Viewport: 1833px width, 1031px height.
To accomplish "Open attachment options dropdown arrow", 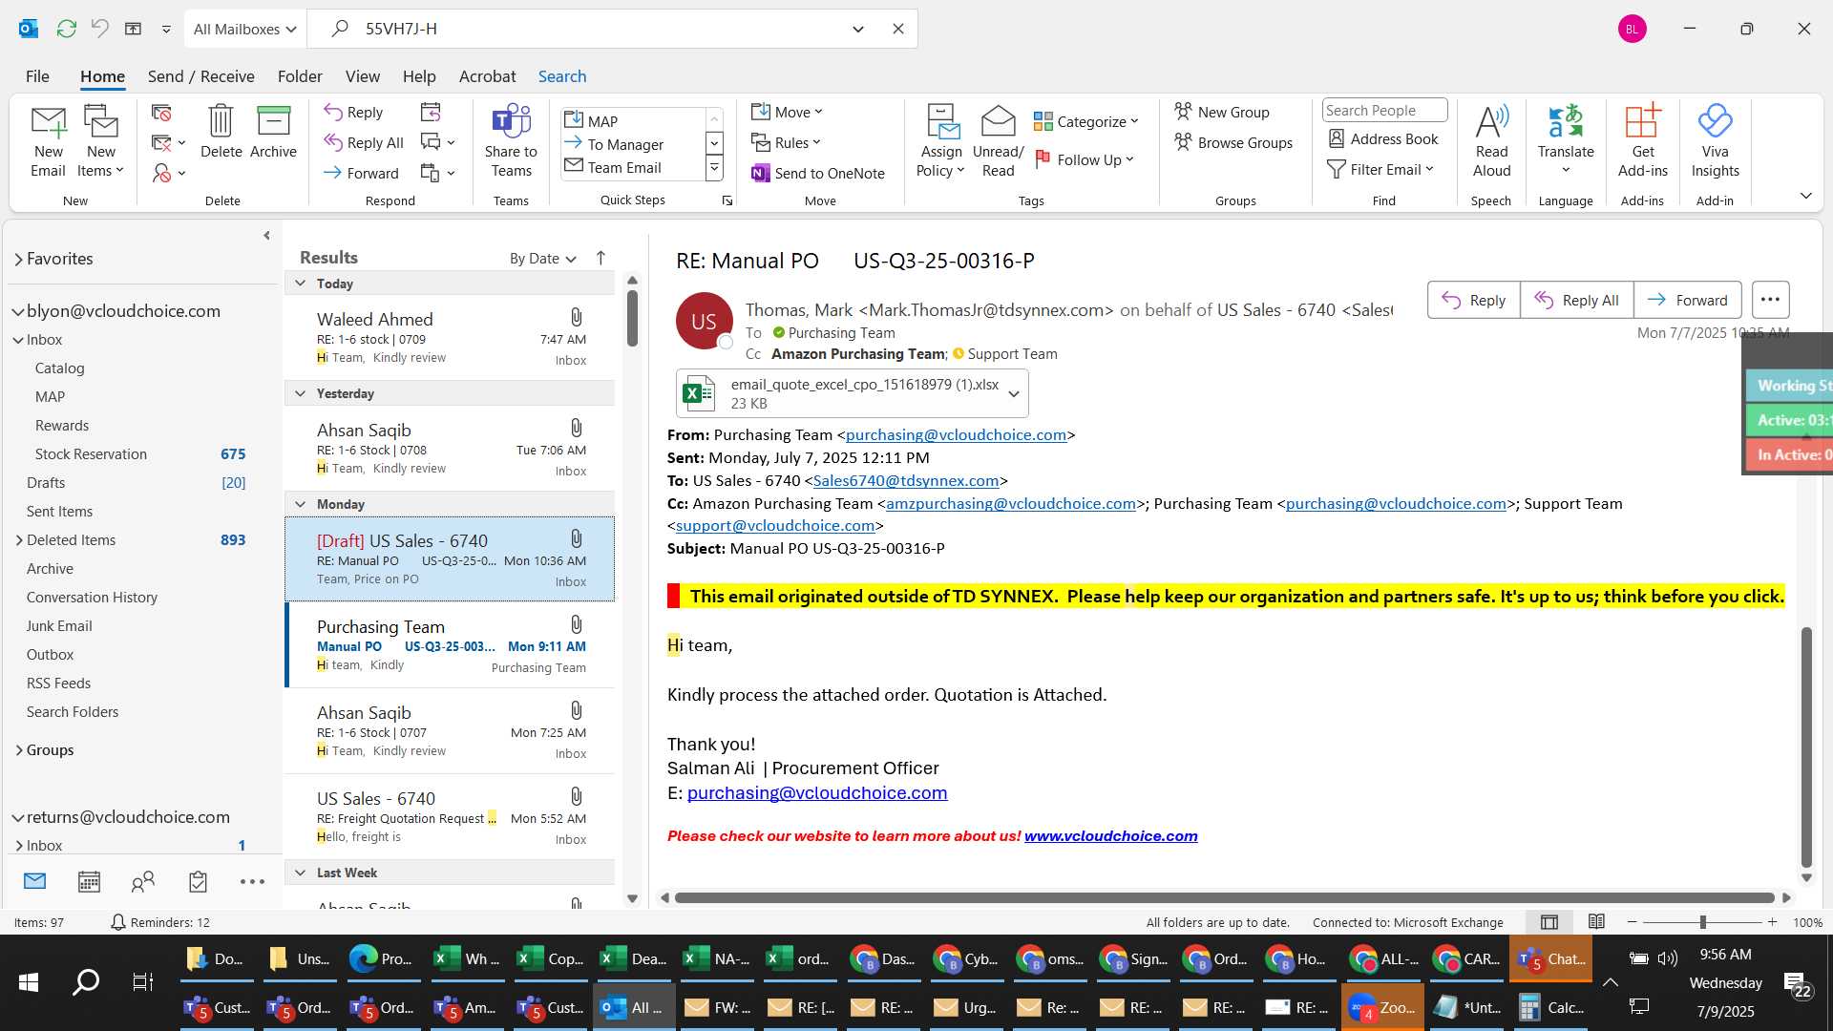I will pyautogui.click(x=1014, y=393).
